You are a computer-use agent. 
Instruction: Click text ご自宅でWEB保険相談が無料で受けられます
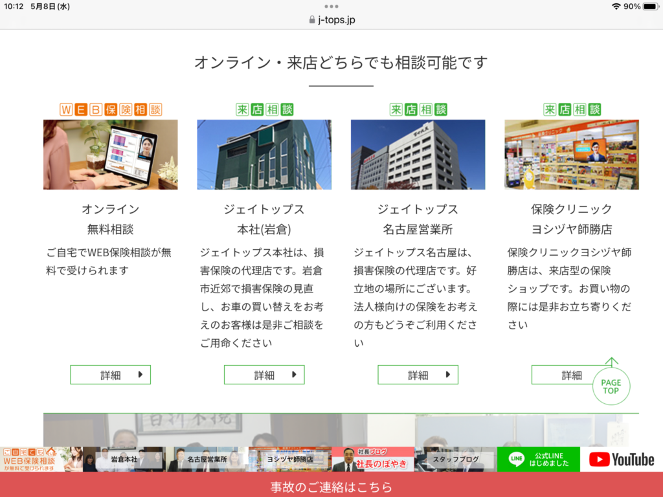point(109,261)
